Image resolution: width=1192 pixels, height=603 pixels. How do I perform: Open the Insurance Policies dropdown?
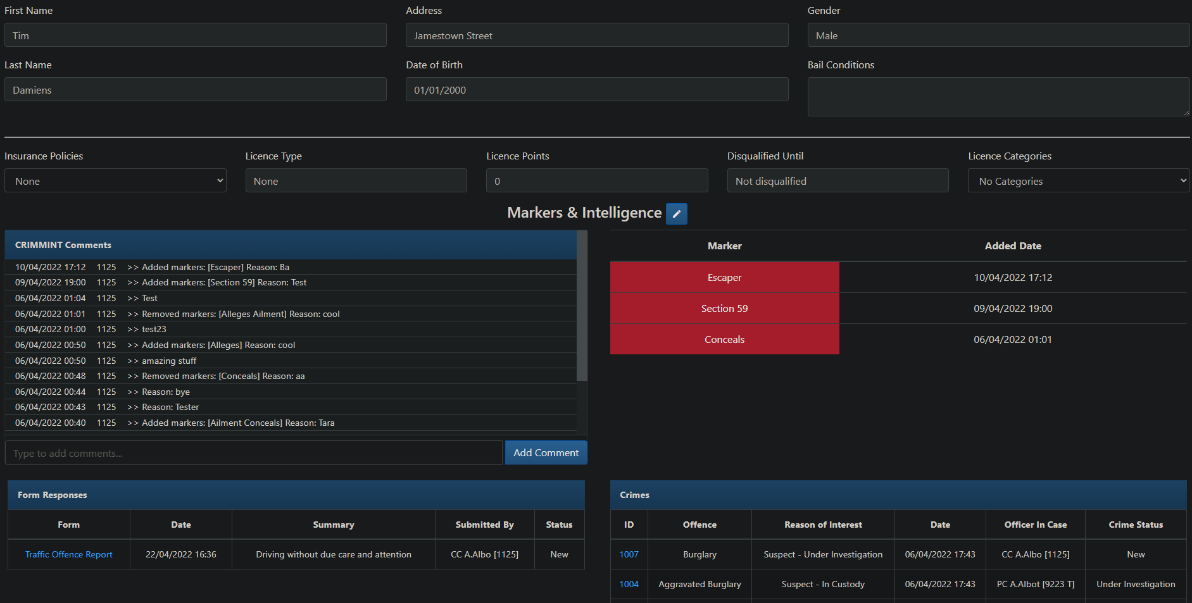pyautogui.click(x=115, y=181)
